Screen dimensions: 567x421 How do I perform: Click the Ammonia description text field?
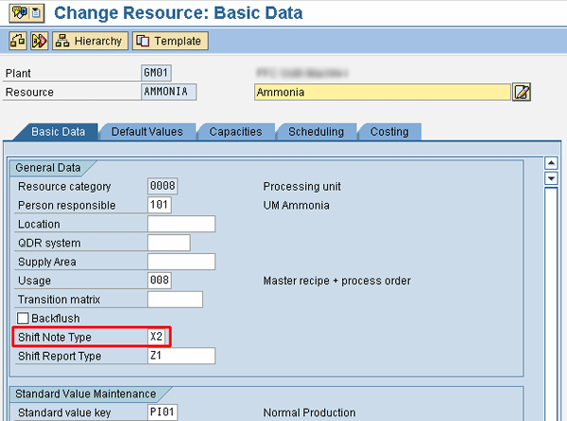(382, 92)
